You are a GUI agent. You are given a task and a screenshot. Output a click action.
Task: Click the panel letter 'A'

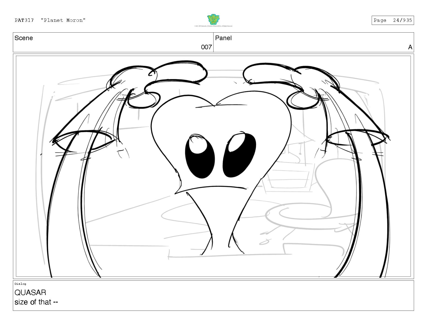click(x=410, y=47)
